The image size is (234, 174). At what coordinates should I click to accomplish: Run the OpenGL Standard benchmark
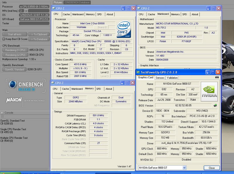pos(15,70)
